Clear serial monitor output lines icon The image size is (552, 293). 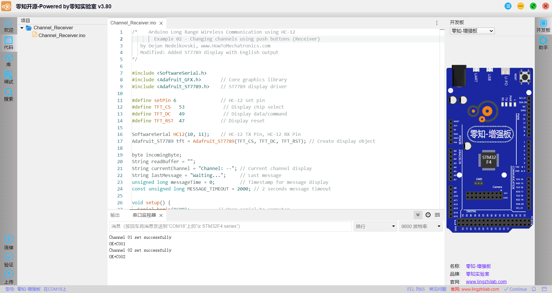[438, 215]
